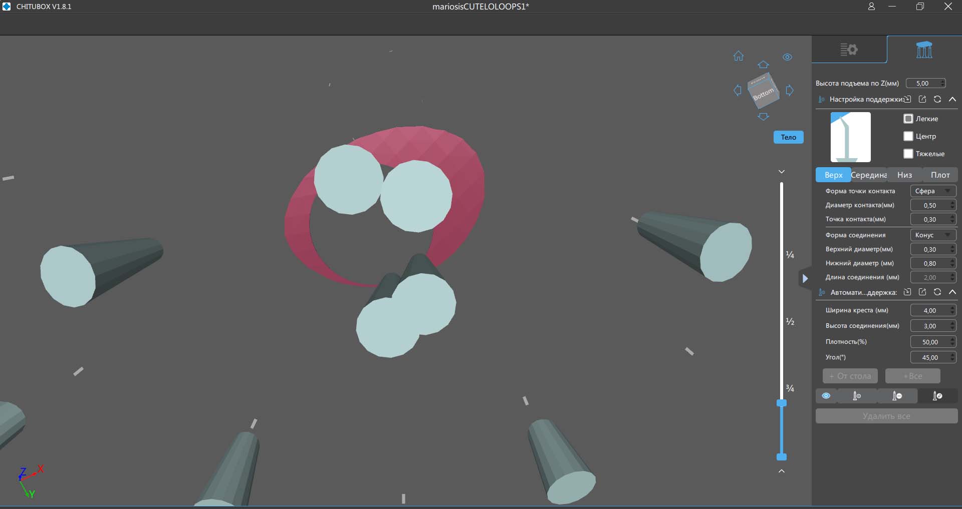The image size is (962, 509).
Task: Collapse the Настройка поддержки section
Action: coord(952,99)
